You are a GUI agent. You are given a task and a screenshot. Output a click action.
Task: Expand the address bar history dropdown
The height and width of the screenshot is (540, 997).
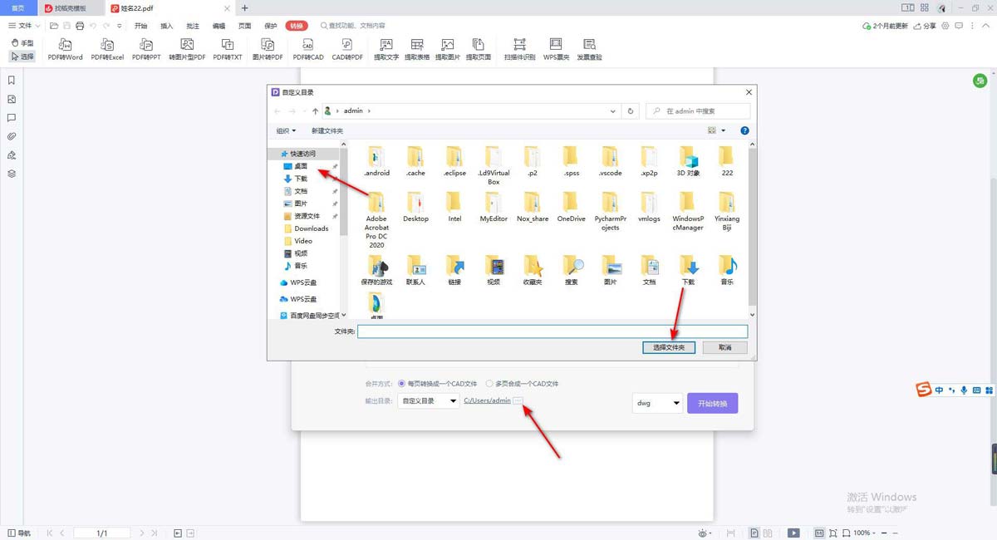pos(613,110)
